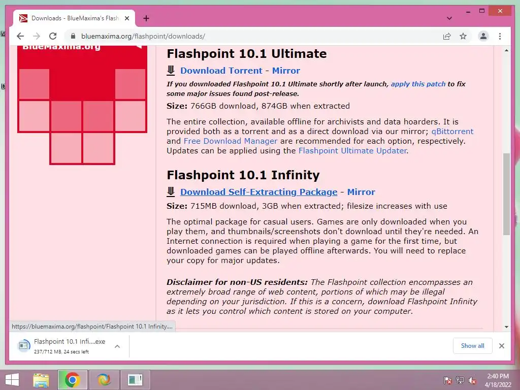Screen dimensions: 520x390
Task: Bookmark this page with the star
Action: click(x=463, y=36)
